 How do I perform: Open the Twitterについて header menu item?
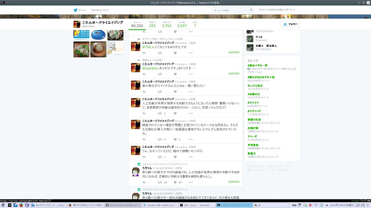click(x=100, y=10)
